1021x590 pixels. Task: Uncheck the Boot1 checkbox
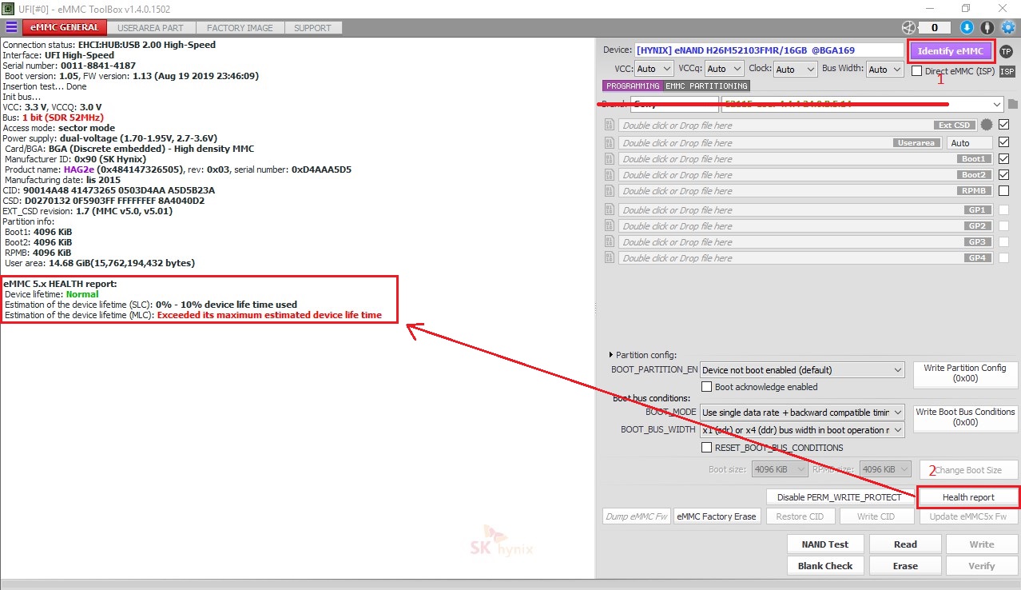pos(1003,158)
